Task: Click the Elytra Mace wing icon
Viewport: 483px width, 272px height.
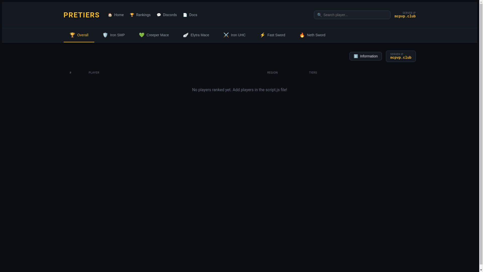Action: [186, 35]
